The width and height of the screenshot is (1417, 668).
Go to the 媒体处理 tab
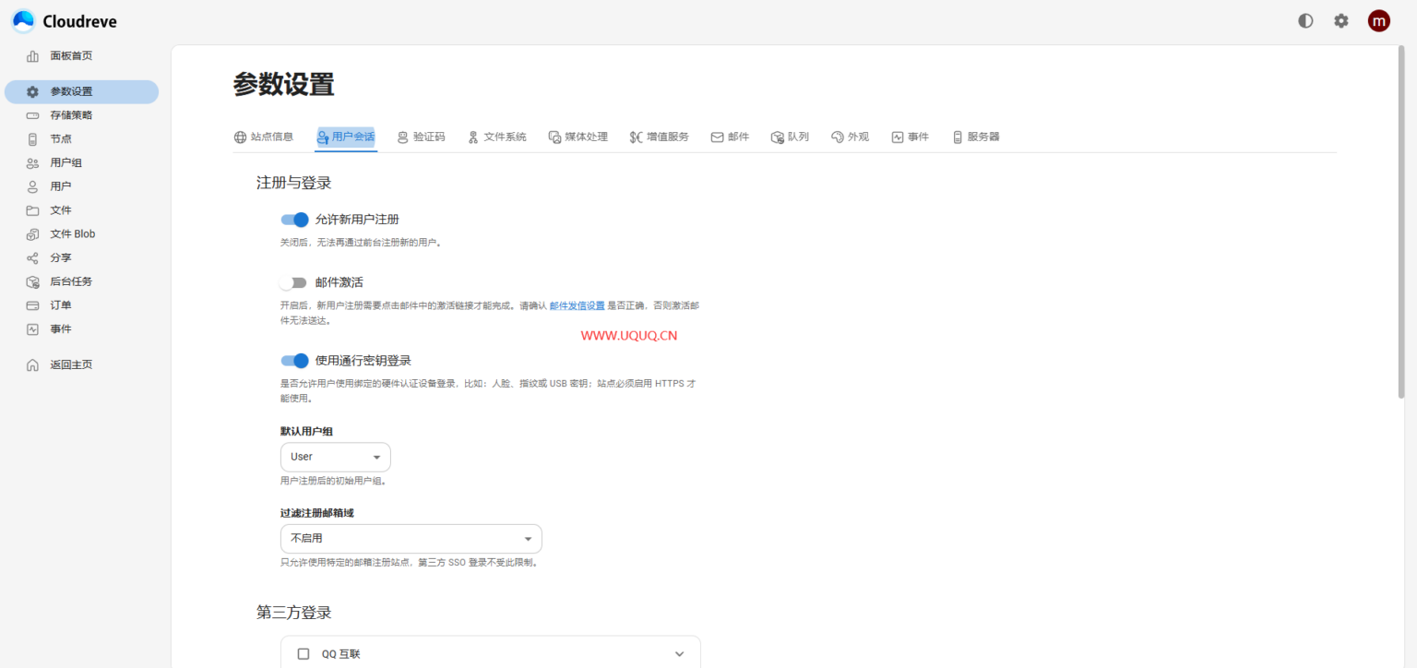coord(578,137)
